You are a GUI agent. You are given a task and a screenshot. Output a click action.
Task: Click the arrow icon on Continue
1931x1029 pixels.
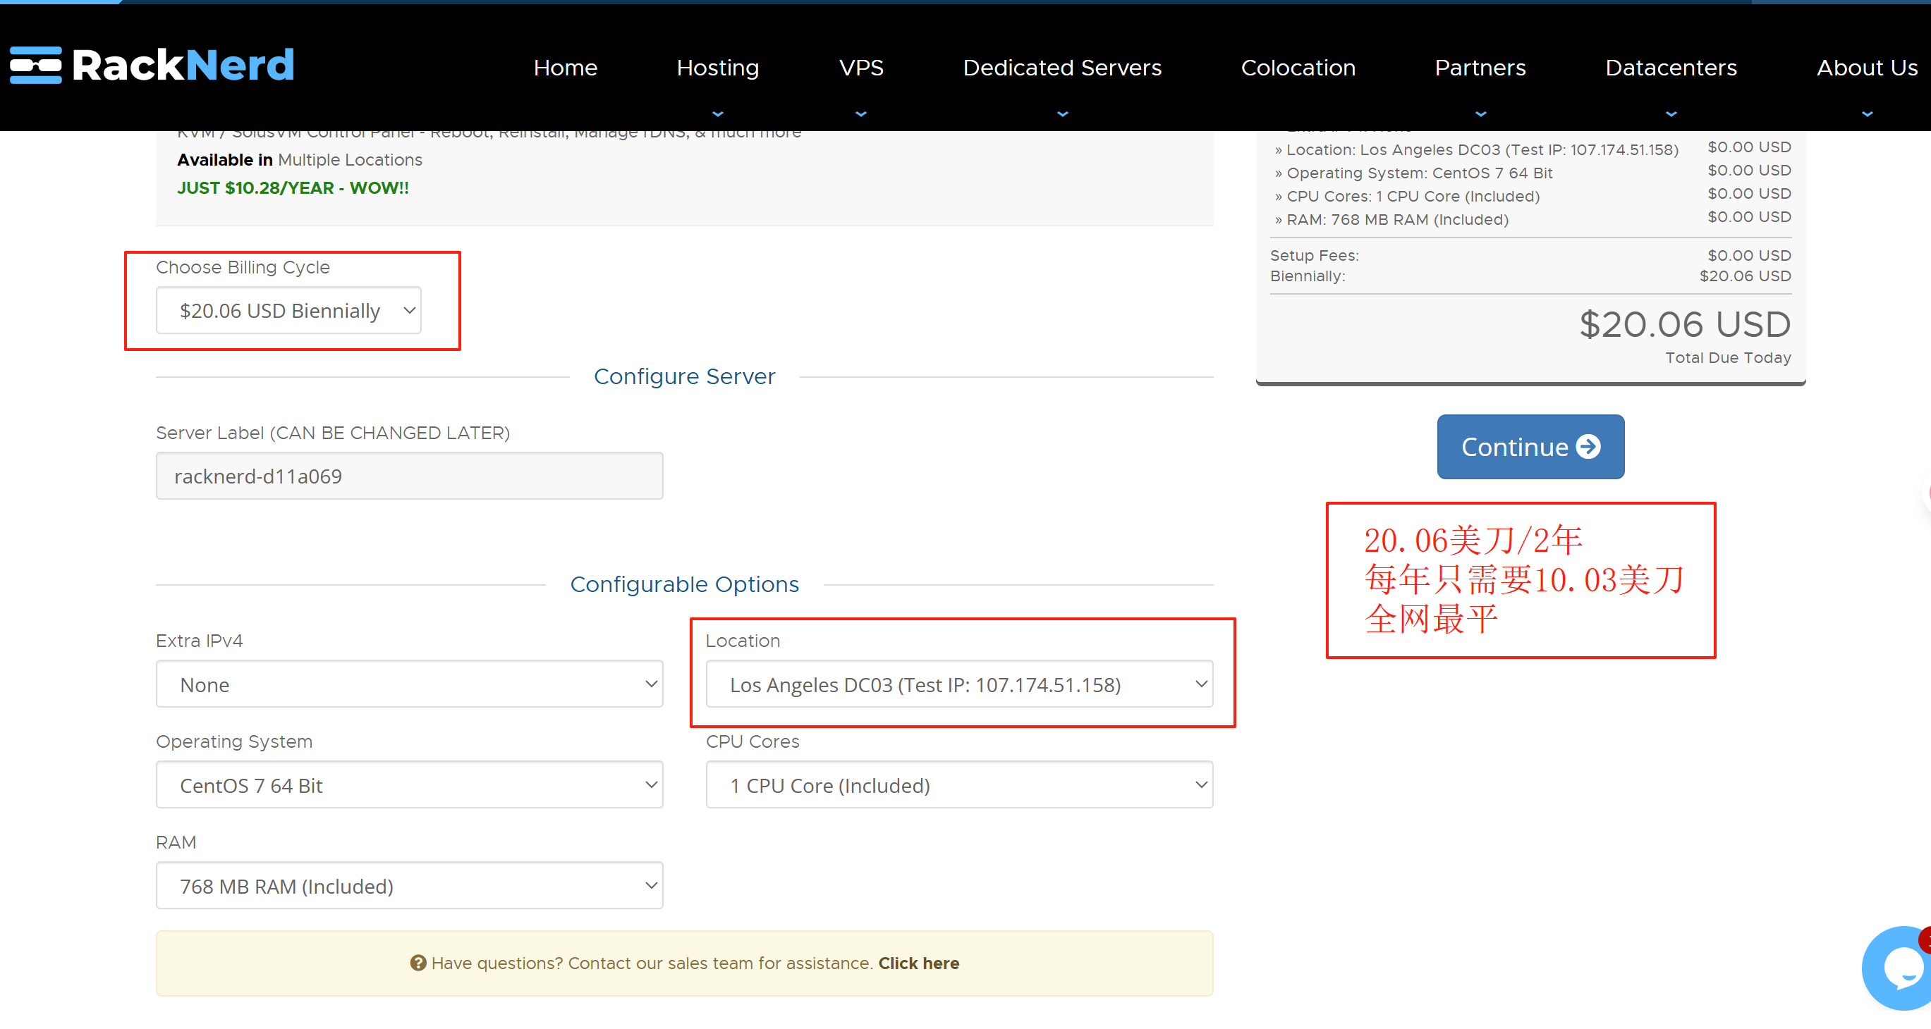tap(1588, 446)
